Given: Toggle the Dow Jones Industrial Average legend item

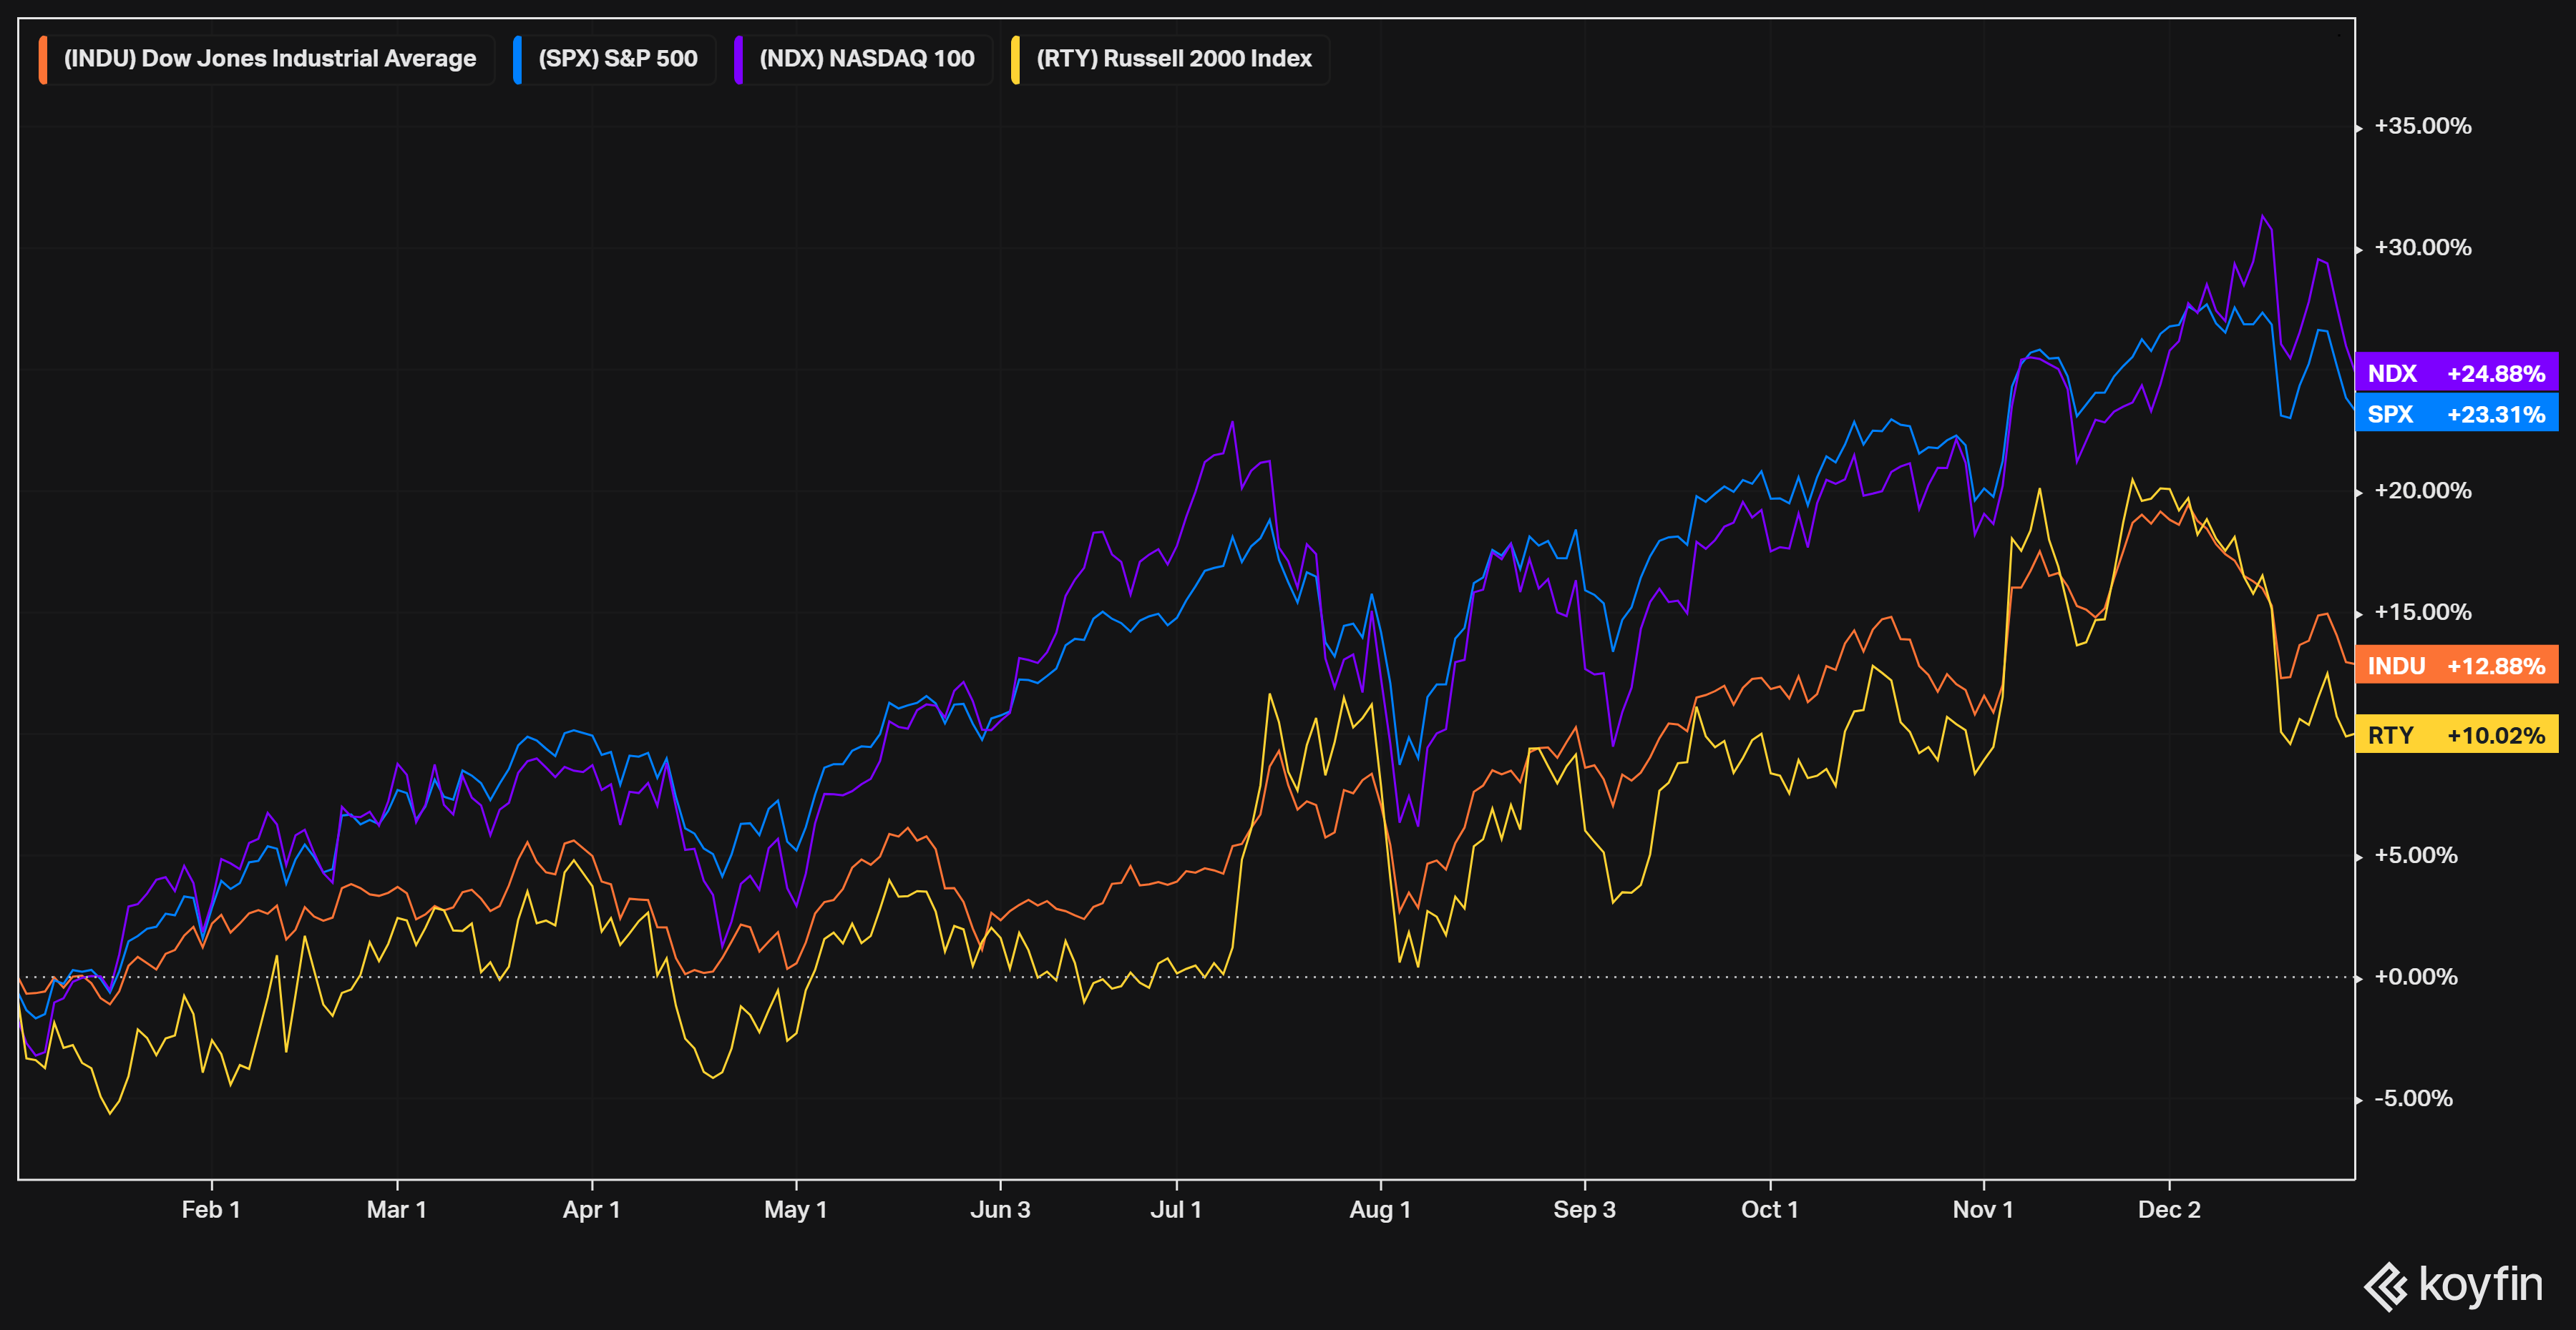Looking at the screenshot, I should pyautogui.click(x=269, y=59).
